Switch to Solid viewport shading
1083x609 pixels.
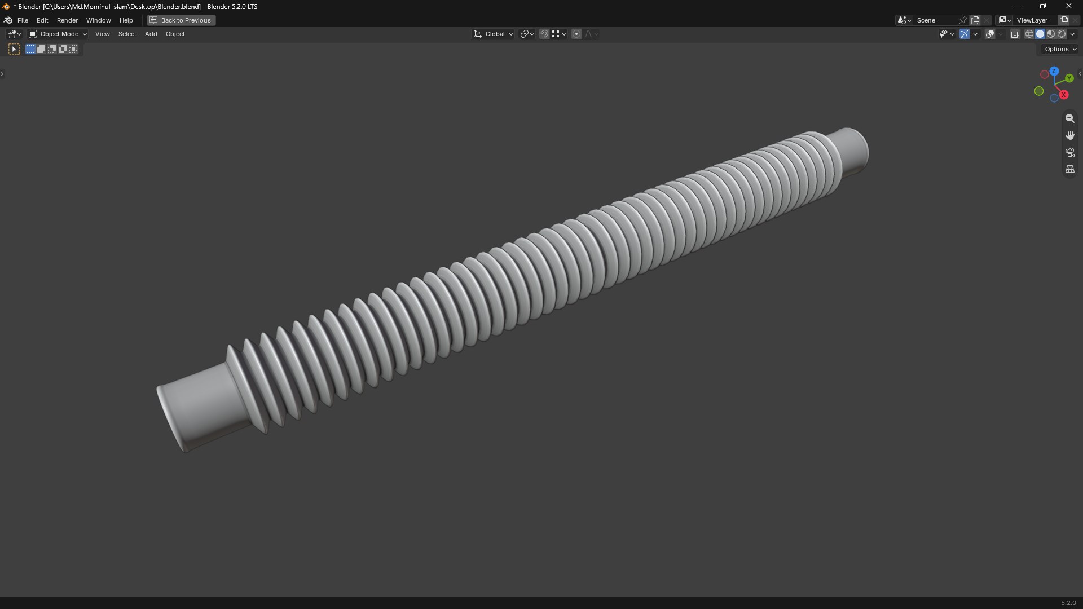pos(1040,34)
